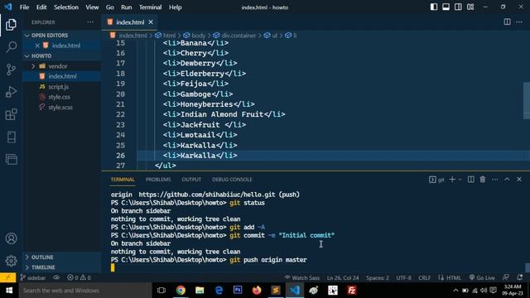Select index.html under HOWTO folder
Viewport: 530px width, 298px height.
(x=62, y=76)
